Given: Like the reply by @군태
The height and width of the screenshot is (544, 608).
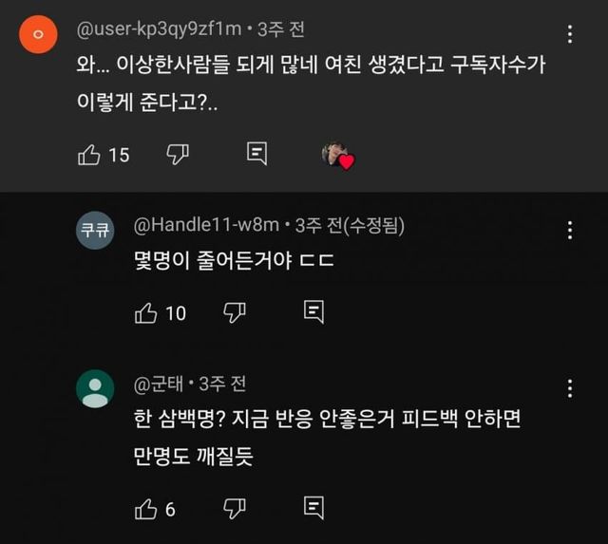Looking at the screenshot, I should [x=146, y=509].
